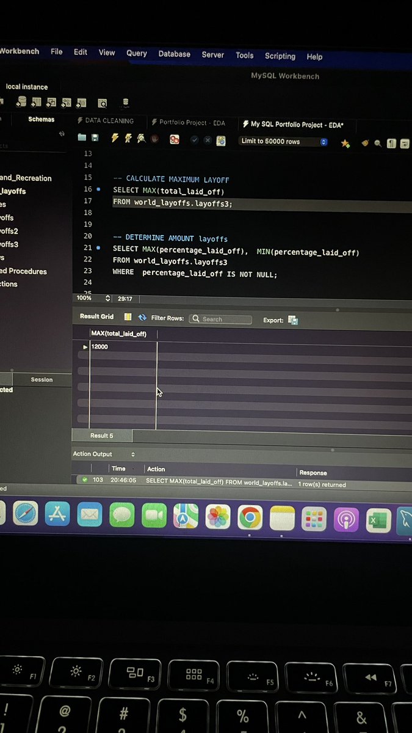The image size is (412, 733).
Task: Click the statement marker dot on line 16
Action: (x=98, y=189)
